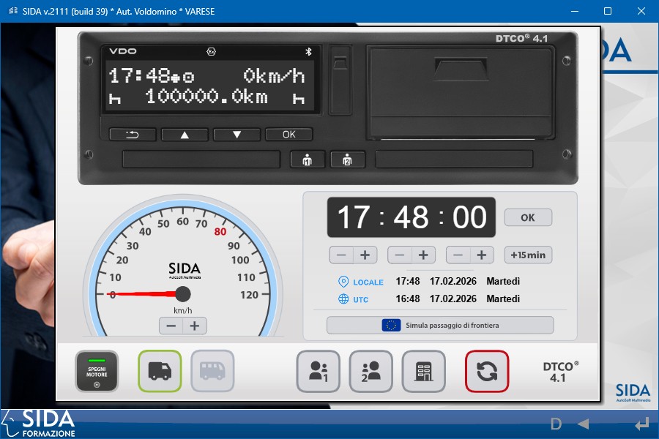Select the truck vehicle mode
Viewport: 659px width, 439px height.
pos(160,371)
